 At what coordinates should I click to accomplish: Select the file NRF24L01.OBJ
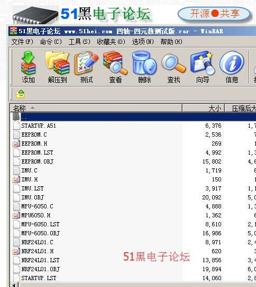(41, 269)
